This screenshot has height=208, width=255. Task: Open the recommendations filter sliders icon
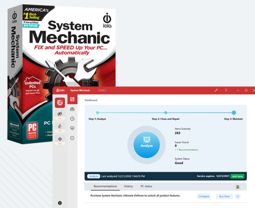click(x=238, y=187)
